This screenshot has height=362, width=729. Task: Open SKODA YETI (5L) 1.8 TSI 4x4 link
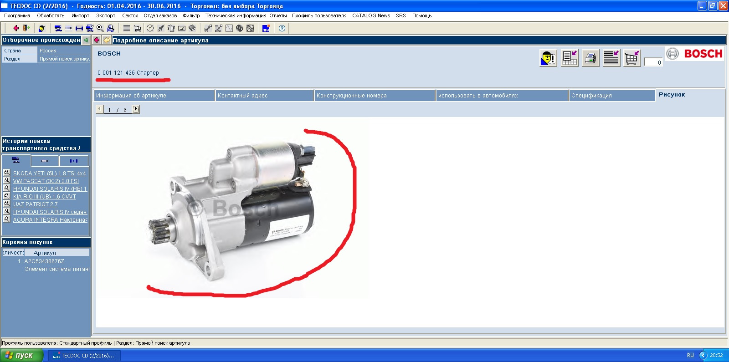(50, 173)
